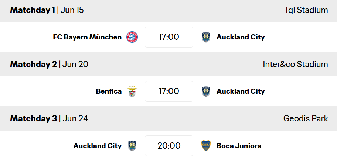Click the Matchday 1 header label
Viewport: 337px width, 166px height.
tap(33, 10)
